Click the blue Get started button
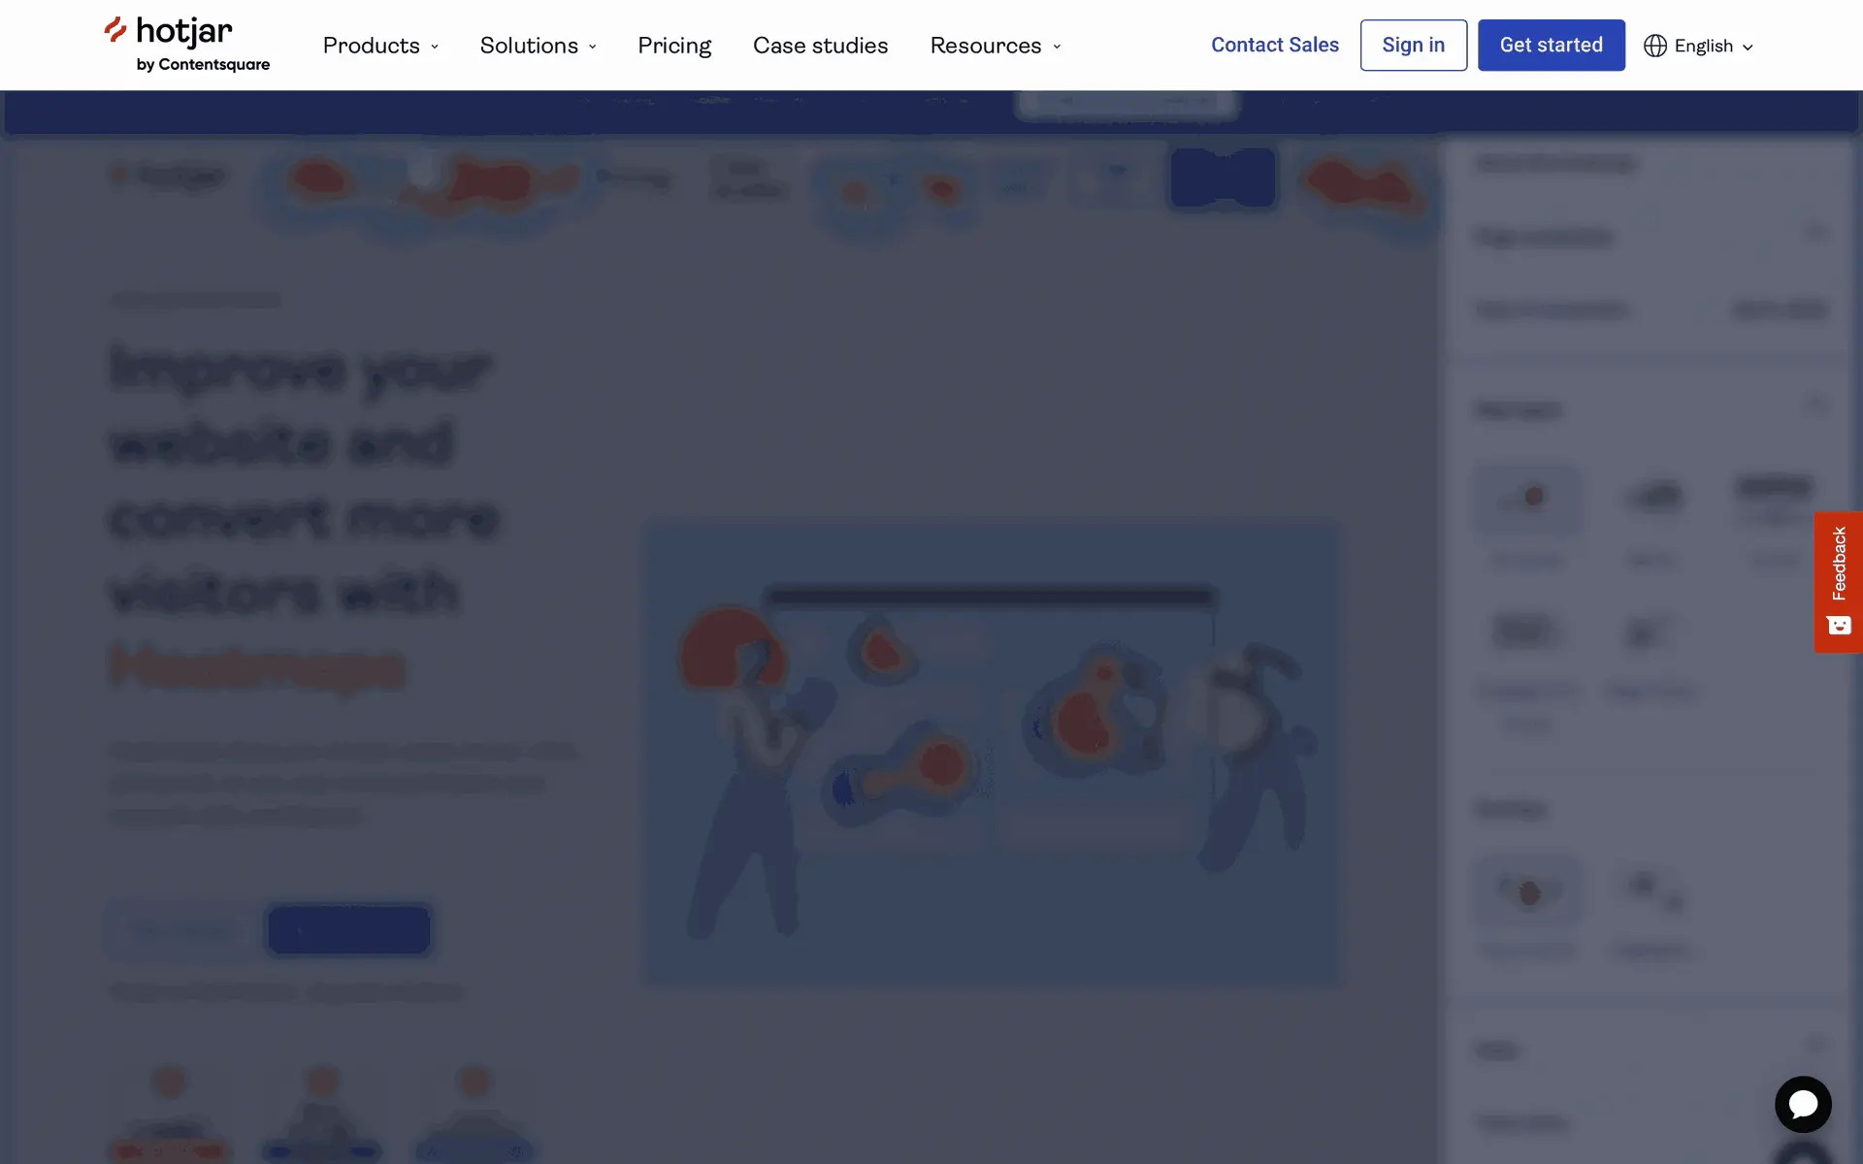Image resolution: width=1863 pixels, height=1164 pixels. pyautogui.click(x=1551, y=45)
